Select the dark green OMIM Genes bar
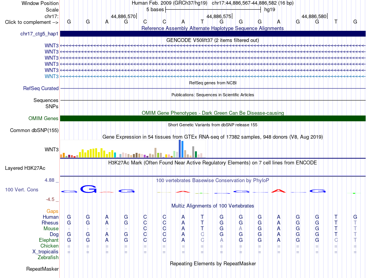The width and height of the screenshot is (366, 278). pyautogui.click(x=213, y=118)
